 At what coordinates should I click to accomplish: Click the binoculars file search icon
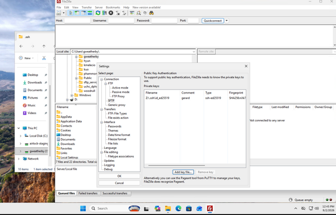click(152, 13)
